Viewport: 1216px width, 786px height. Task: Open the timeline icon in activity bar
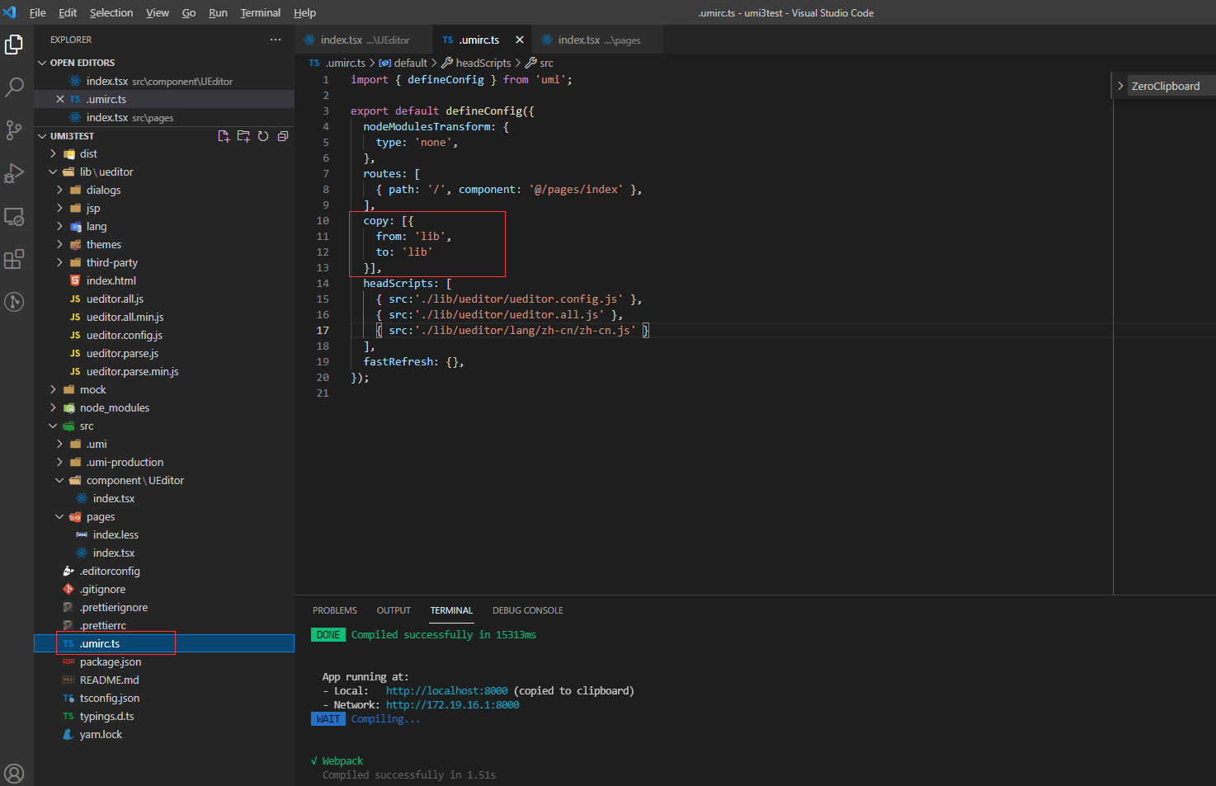[14, 302]
